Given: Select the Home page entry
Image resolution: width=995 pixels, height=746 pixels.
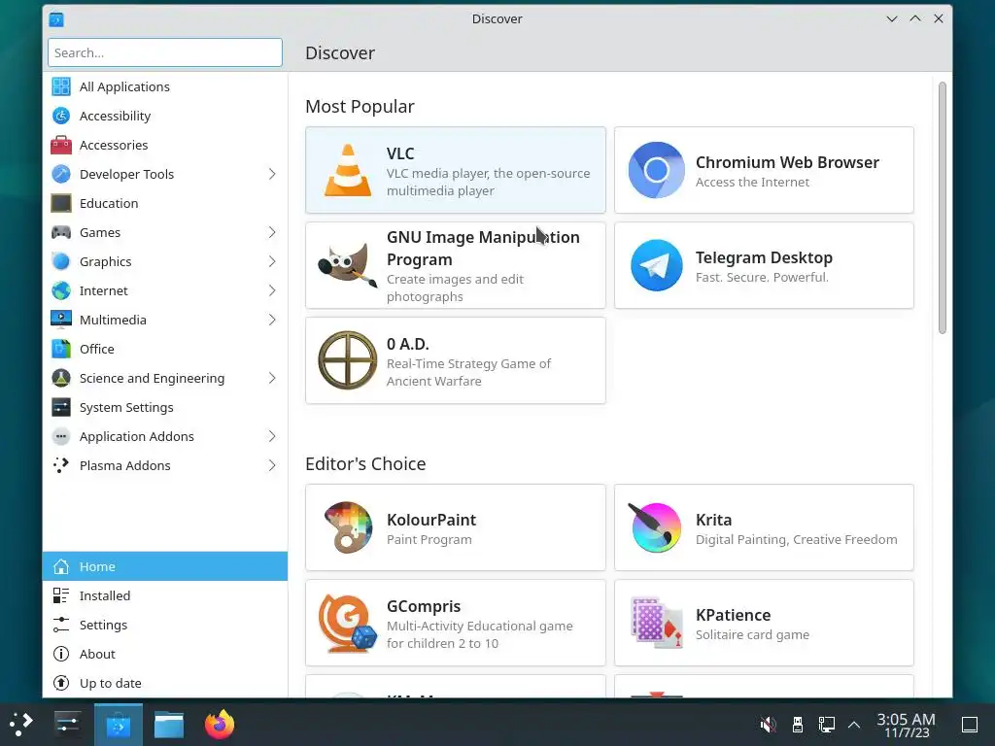Looking at the screenshot, I should [x=165, y=566].
